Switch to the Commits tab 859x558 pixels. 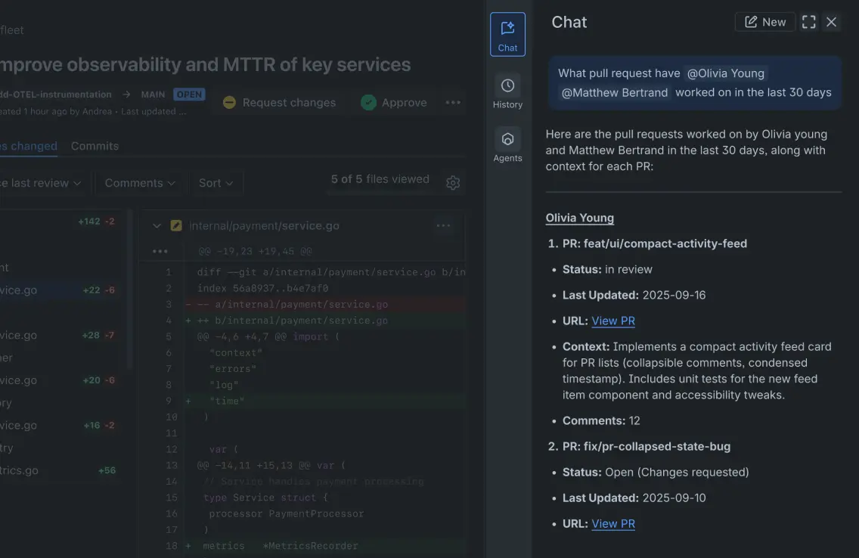point(95,146)
